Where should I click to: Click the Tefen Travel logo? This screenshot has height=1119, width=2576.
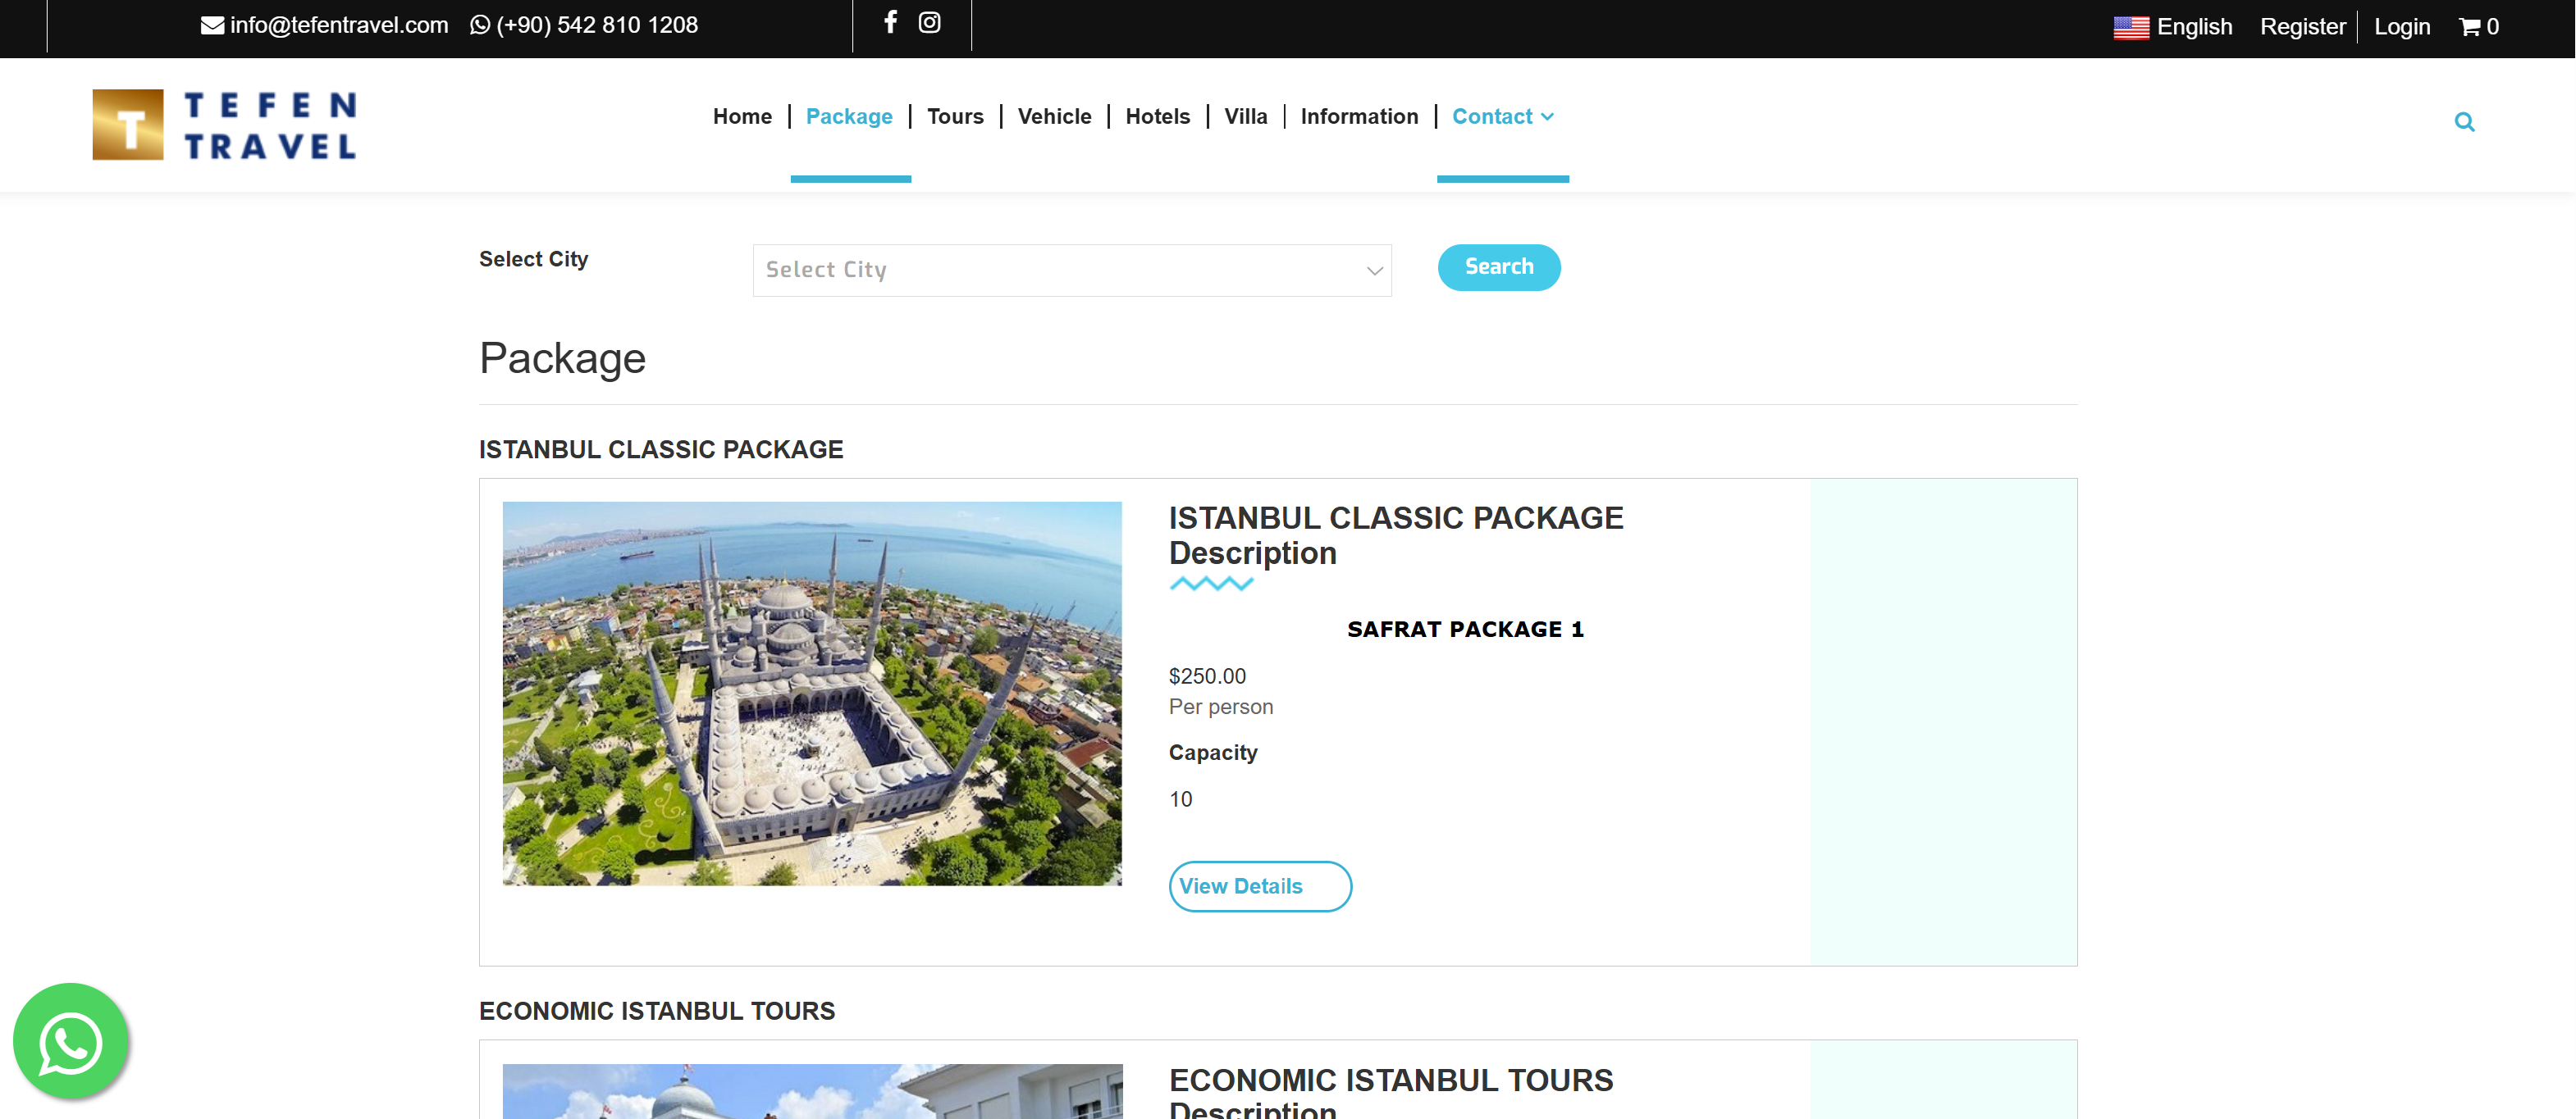pos(224,125)
